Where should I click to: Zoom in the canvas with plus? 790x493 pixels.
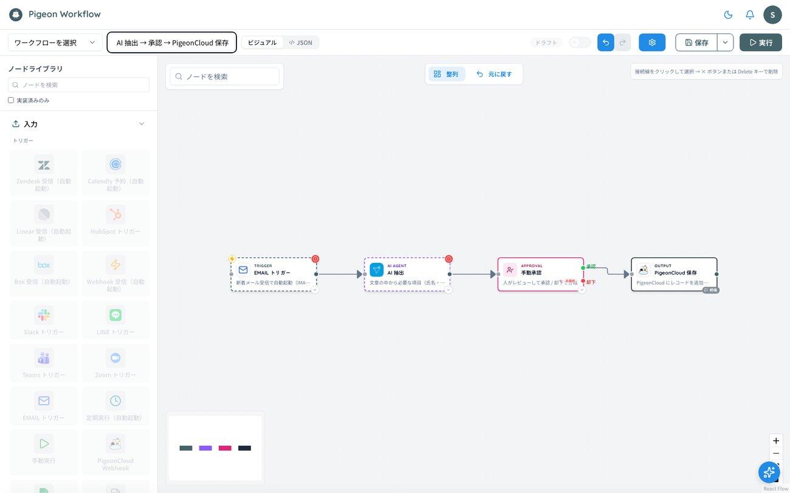coord(776,441)
